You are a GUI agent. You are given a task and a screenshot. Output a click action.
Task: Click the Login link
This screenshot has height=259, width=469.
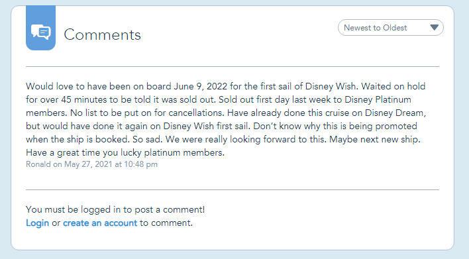click(37, 223)
